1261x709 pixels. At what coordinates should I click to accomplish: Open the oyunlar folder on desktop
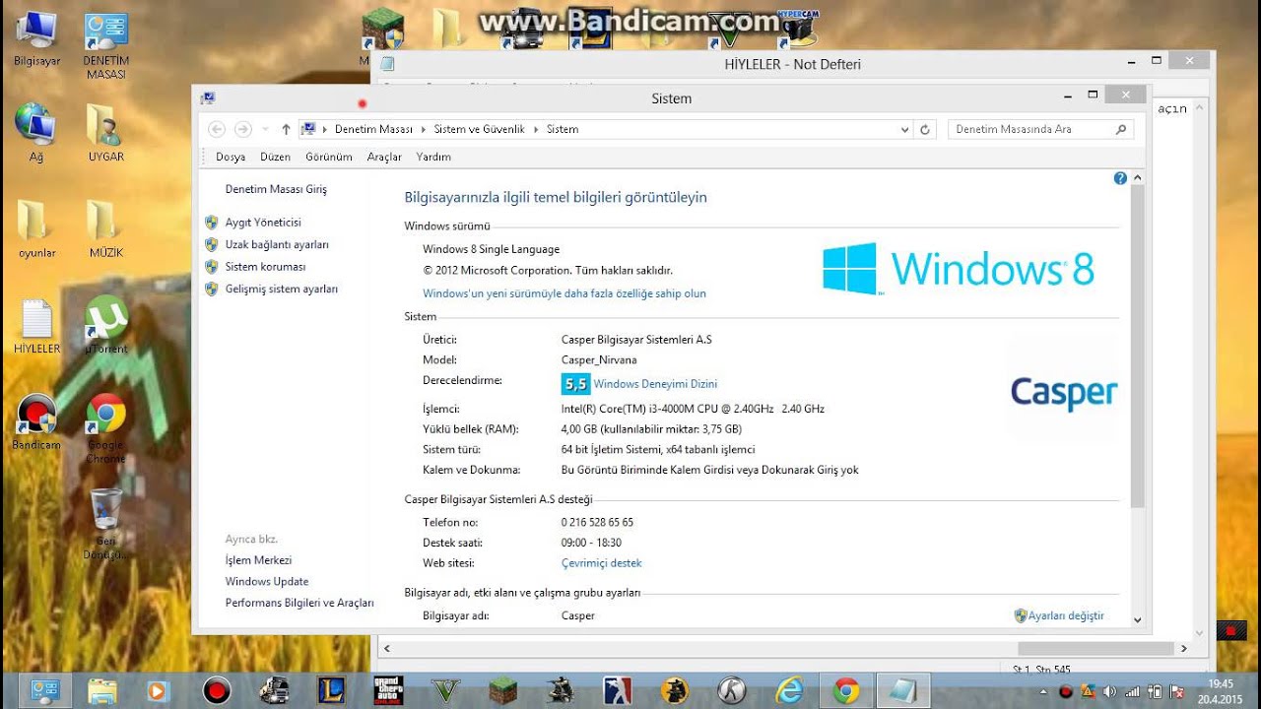pyautogui.click(x=36, y=229)
